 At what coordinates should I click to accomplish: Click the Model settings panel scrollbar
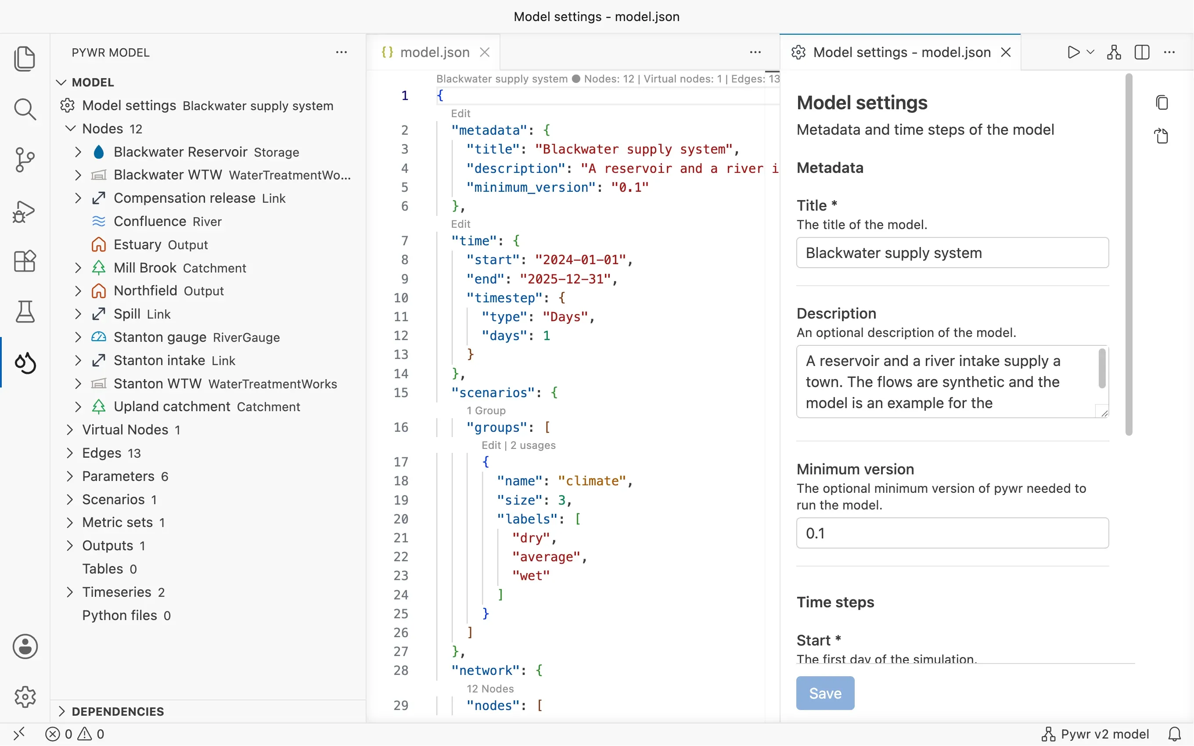[1129, 255]
